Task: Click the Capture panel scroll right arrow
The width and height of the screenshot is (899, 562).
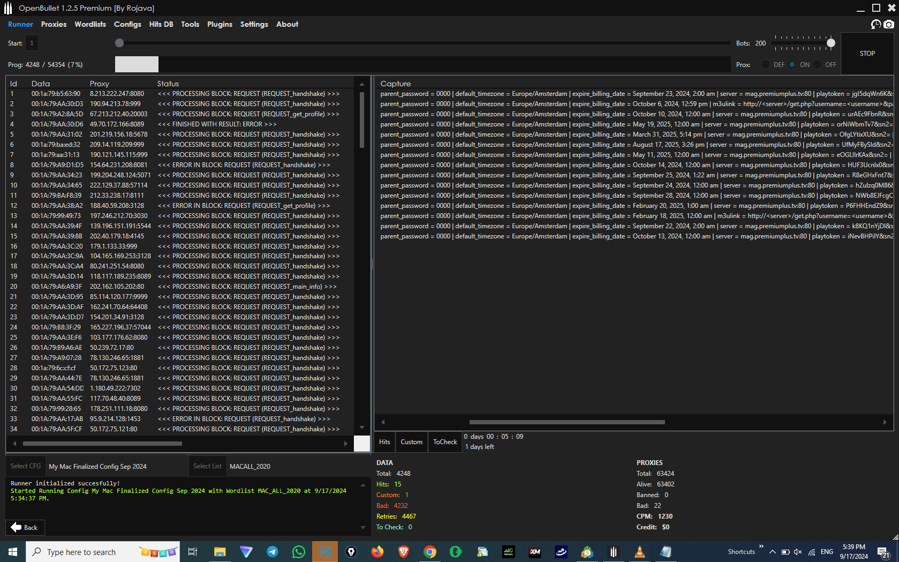Action: click(x=885, y=422)
